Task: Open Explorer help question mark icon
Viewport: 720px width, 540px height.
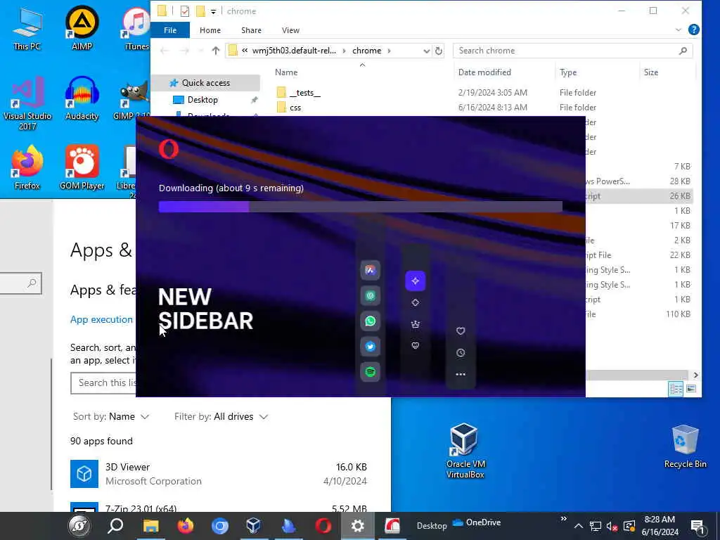Action: [x=694, y=30]
